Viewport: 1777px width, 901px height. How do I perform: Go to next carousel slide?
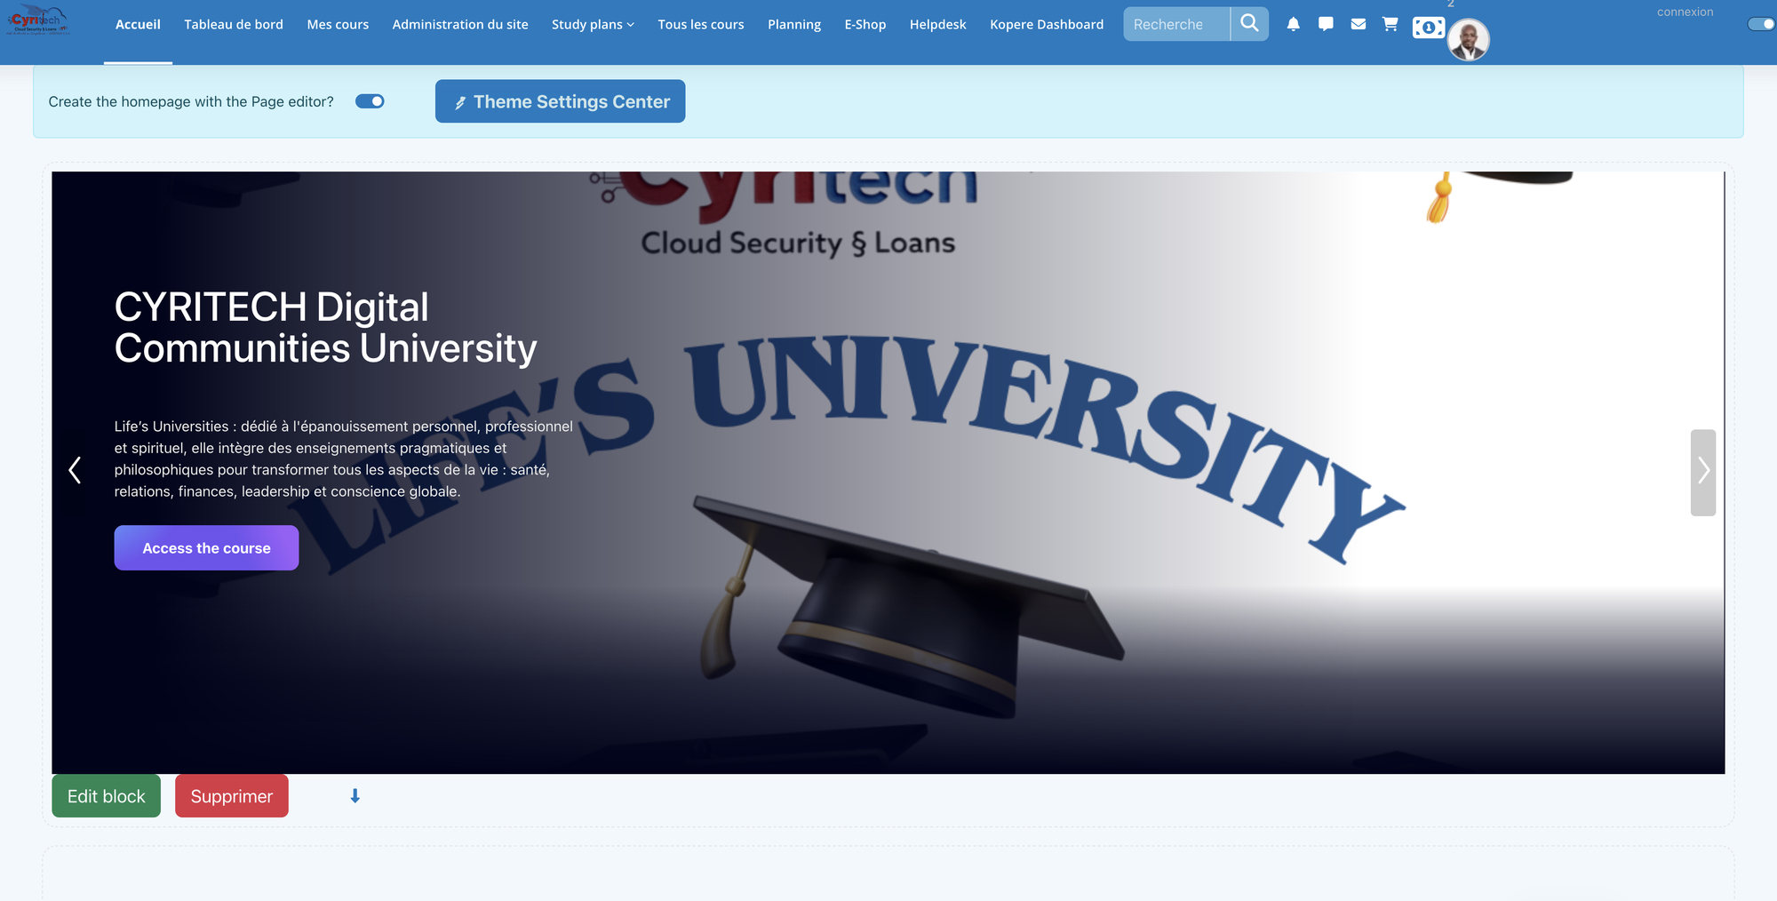tap(1702, 472)
